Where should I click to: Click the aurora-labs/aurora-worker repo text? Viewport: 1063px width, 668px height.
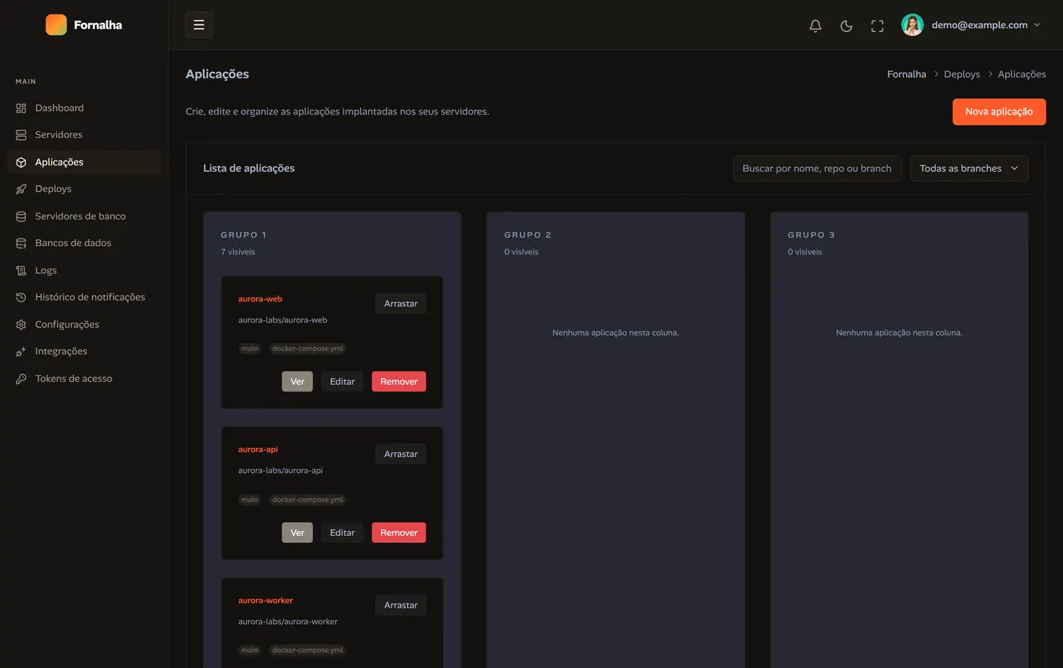click(x=288, y=622)
